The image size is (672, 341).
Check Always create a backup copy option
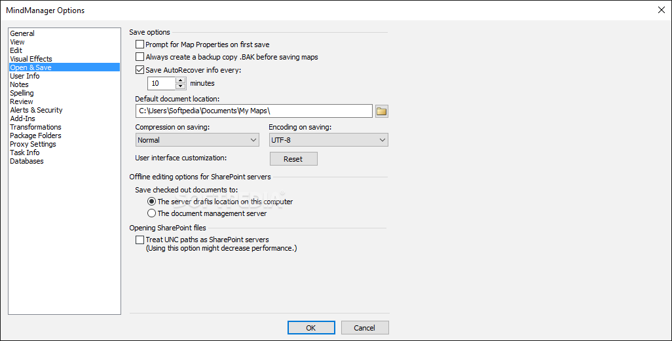tap(140, 56)
